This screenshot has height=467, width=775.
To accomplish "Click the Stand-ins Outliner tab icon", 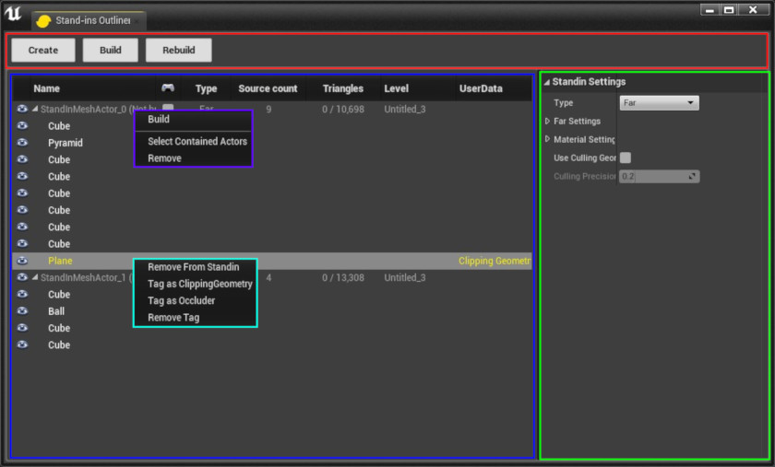I will 42,21.
